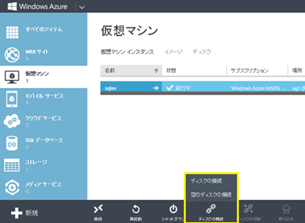Screen dimensions: 305x223
Task: Click the クラウド サービス sidebar label
Action: (43, 118)
